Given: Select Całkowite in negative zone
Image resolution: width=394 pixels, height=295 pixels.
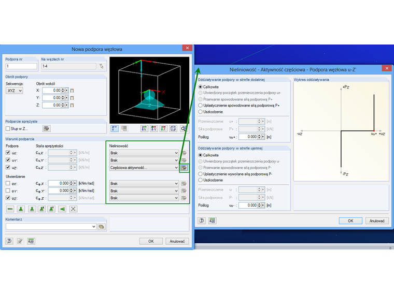Looking at the screenshot, I should pos(201,155).
